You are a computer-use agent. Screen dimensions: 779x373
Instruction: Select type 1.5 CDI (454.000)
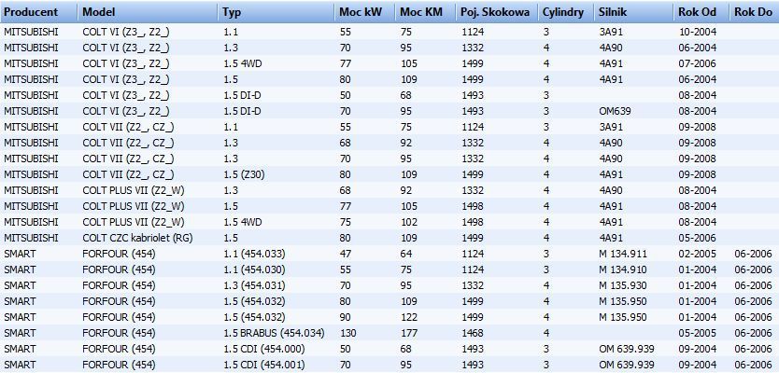(263, 349)
